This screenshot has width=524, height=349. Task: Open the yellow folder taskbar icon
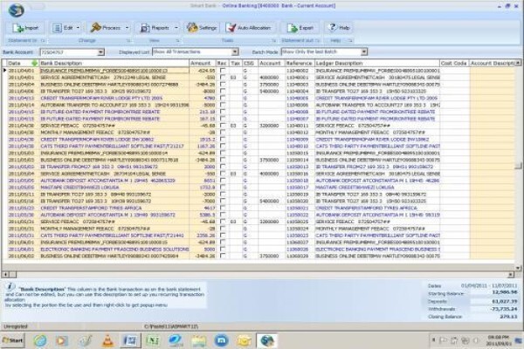pos(245,340)
